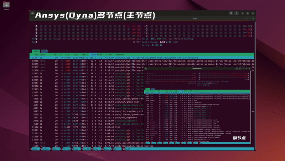Sort by the TIME+ column header
The image size is (285, 161).
pyautogui.click(x=109, y=55)
